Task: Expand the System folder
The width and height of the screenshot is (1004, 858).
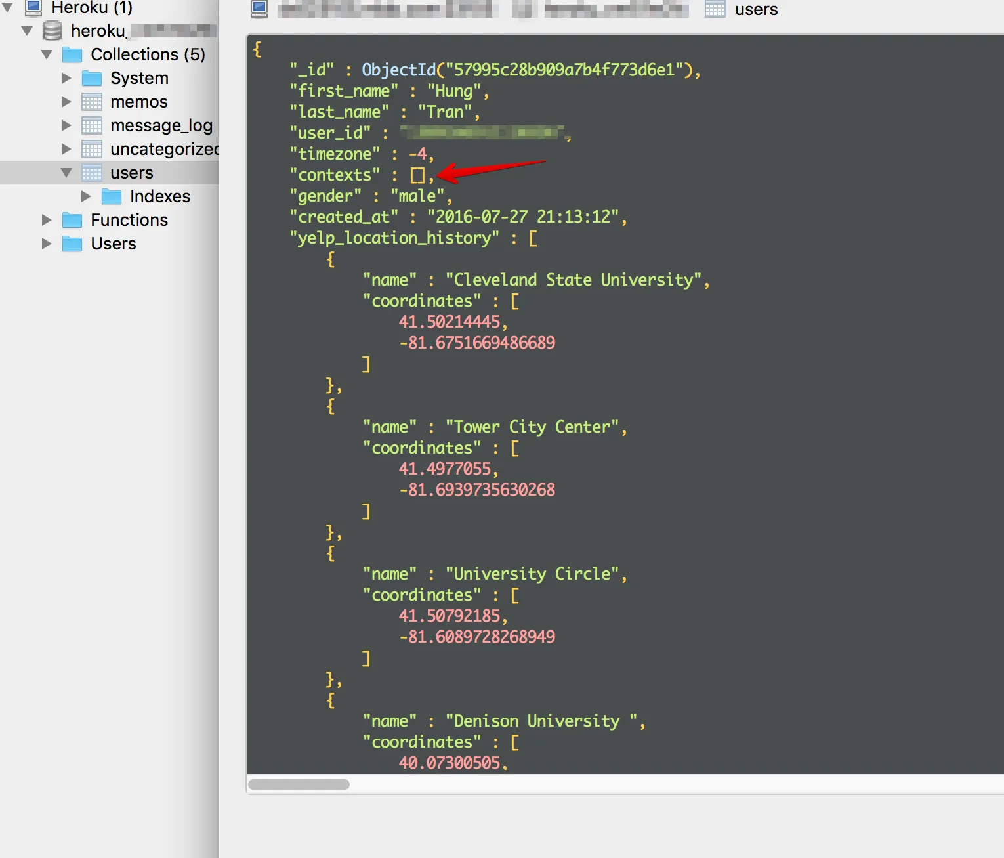Action: (66, 78)
